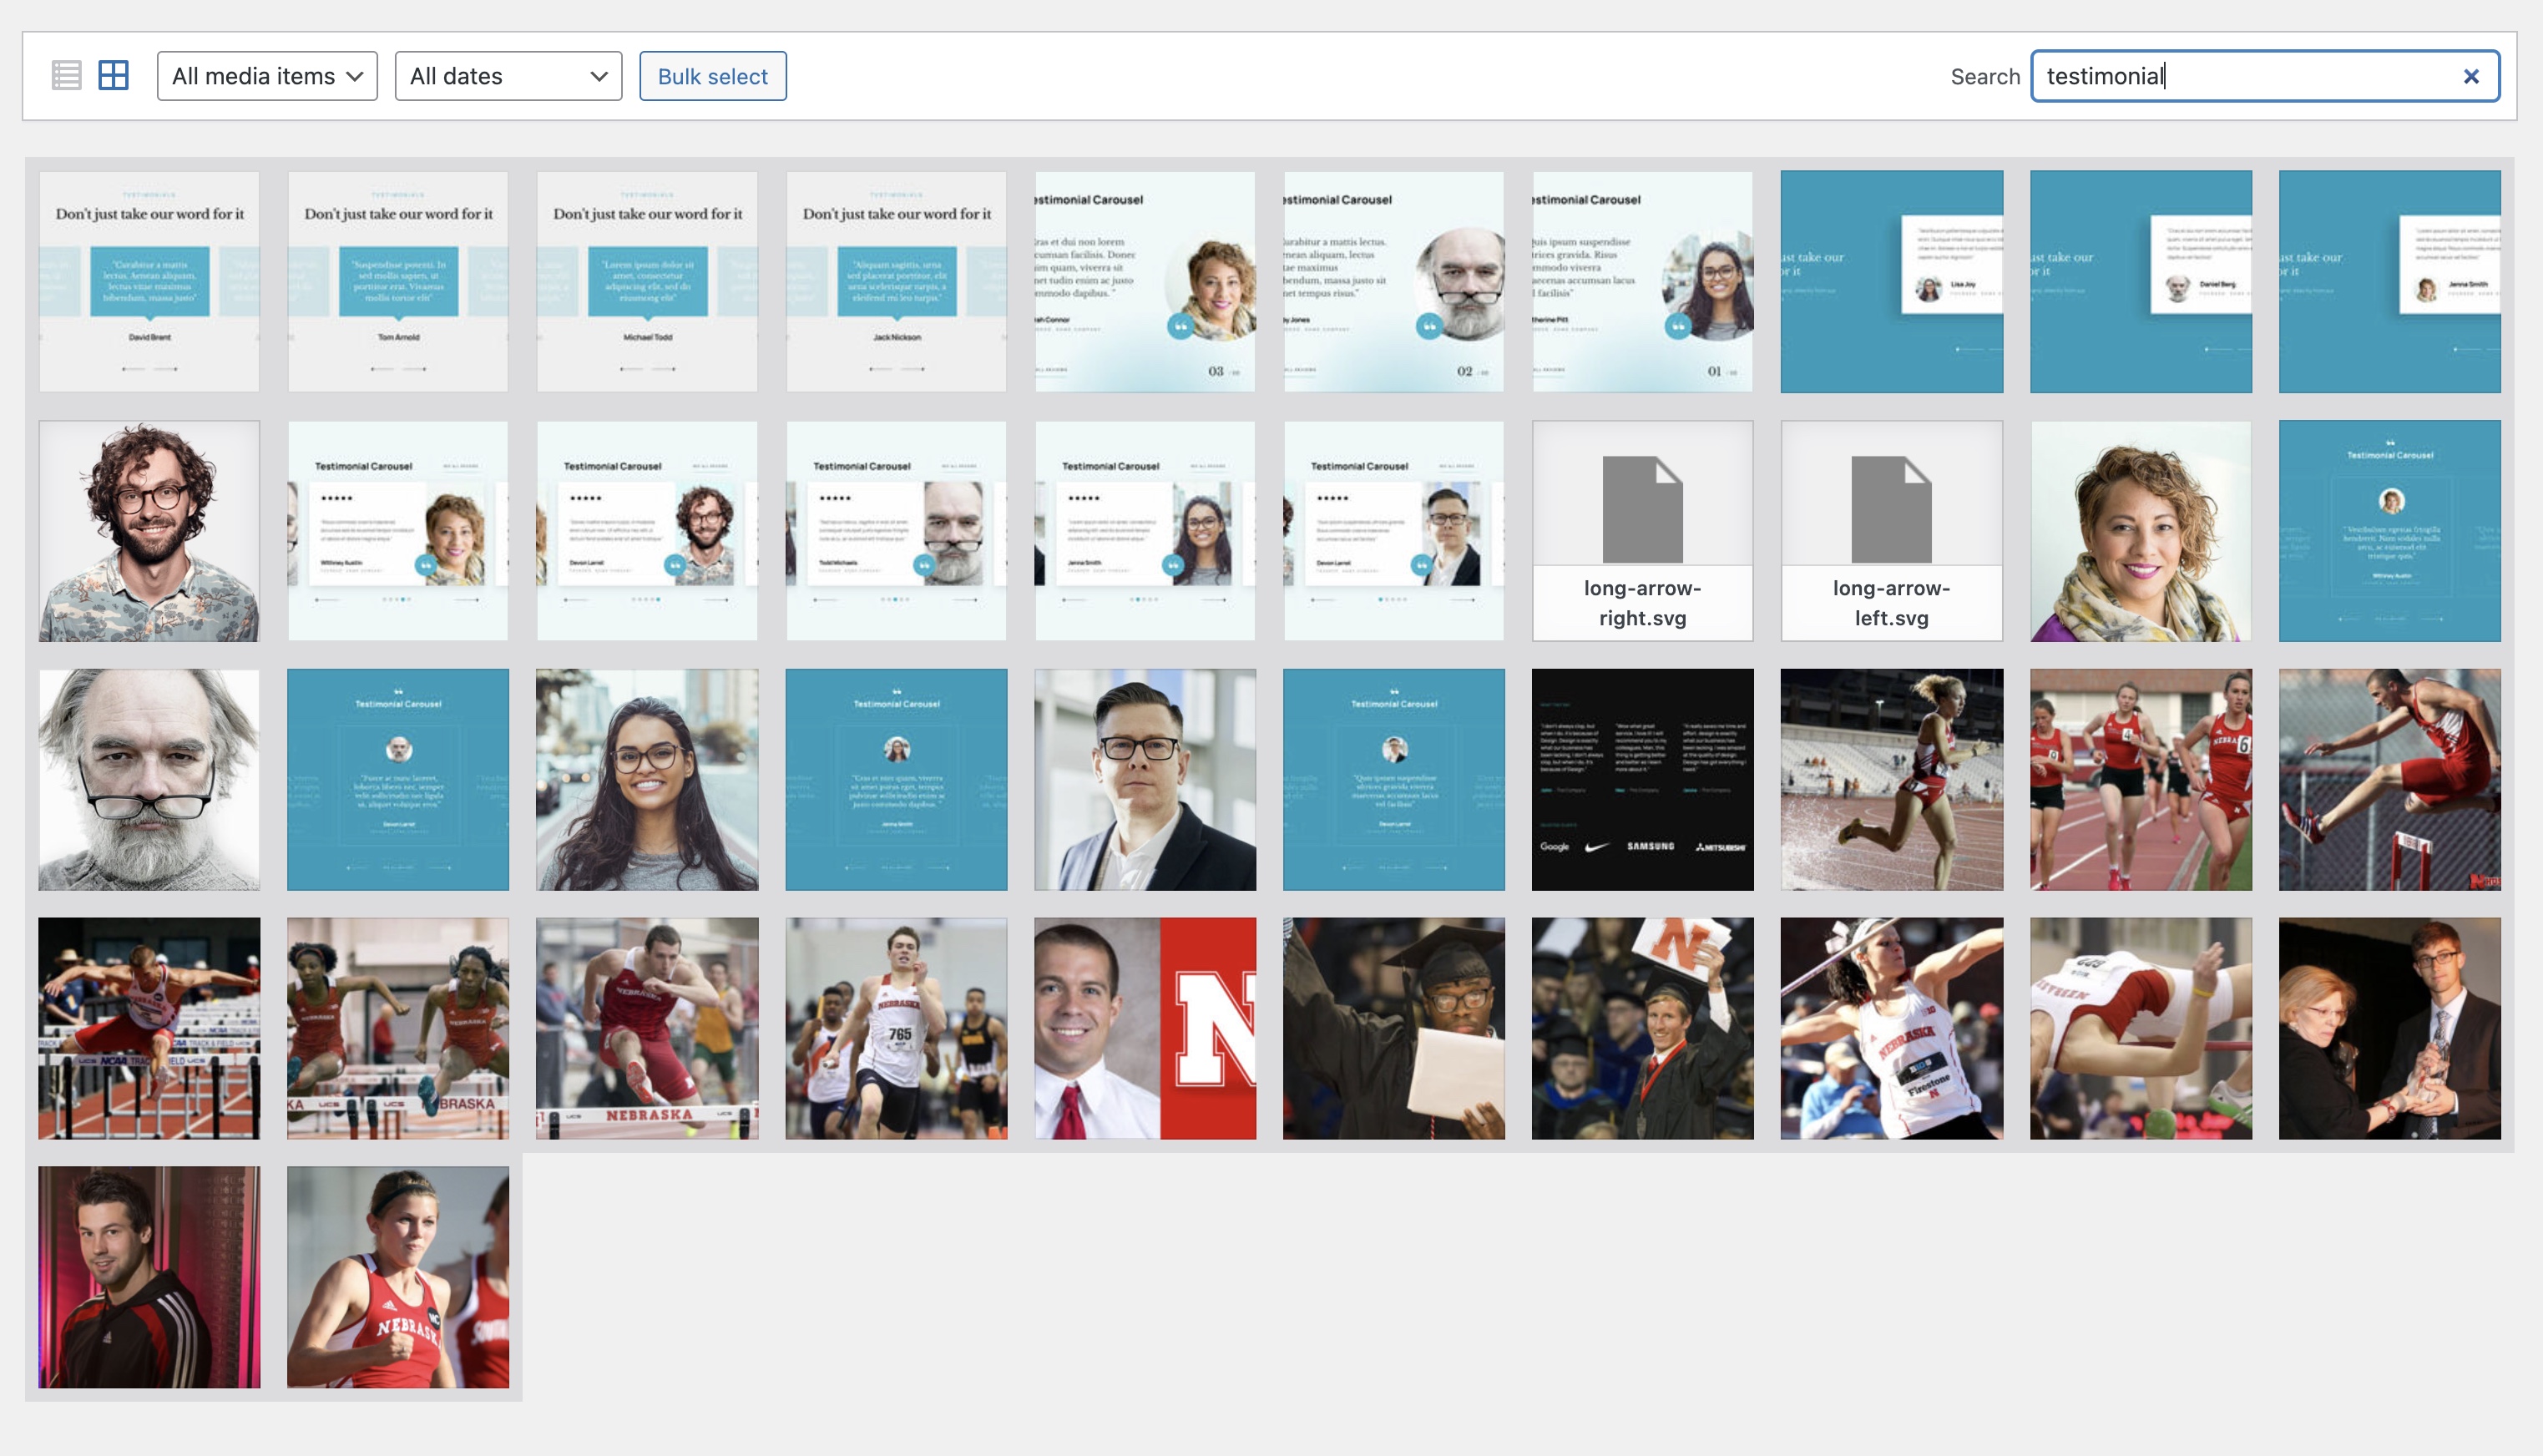2543x1456 pixels.
Task: Select the curly-haired man with glasses portrait
Action: pos(149,531)
